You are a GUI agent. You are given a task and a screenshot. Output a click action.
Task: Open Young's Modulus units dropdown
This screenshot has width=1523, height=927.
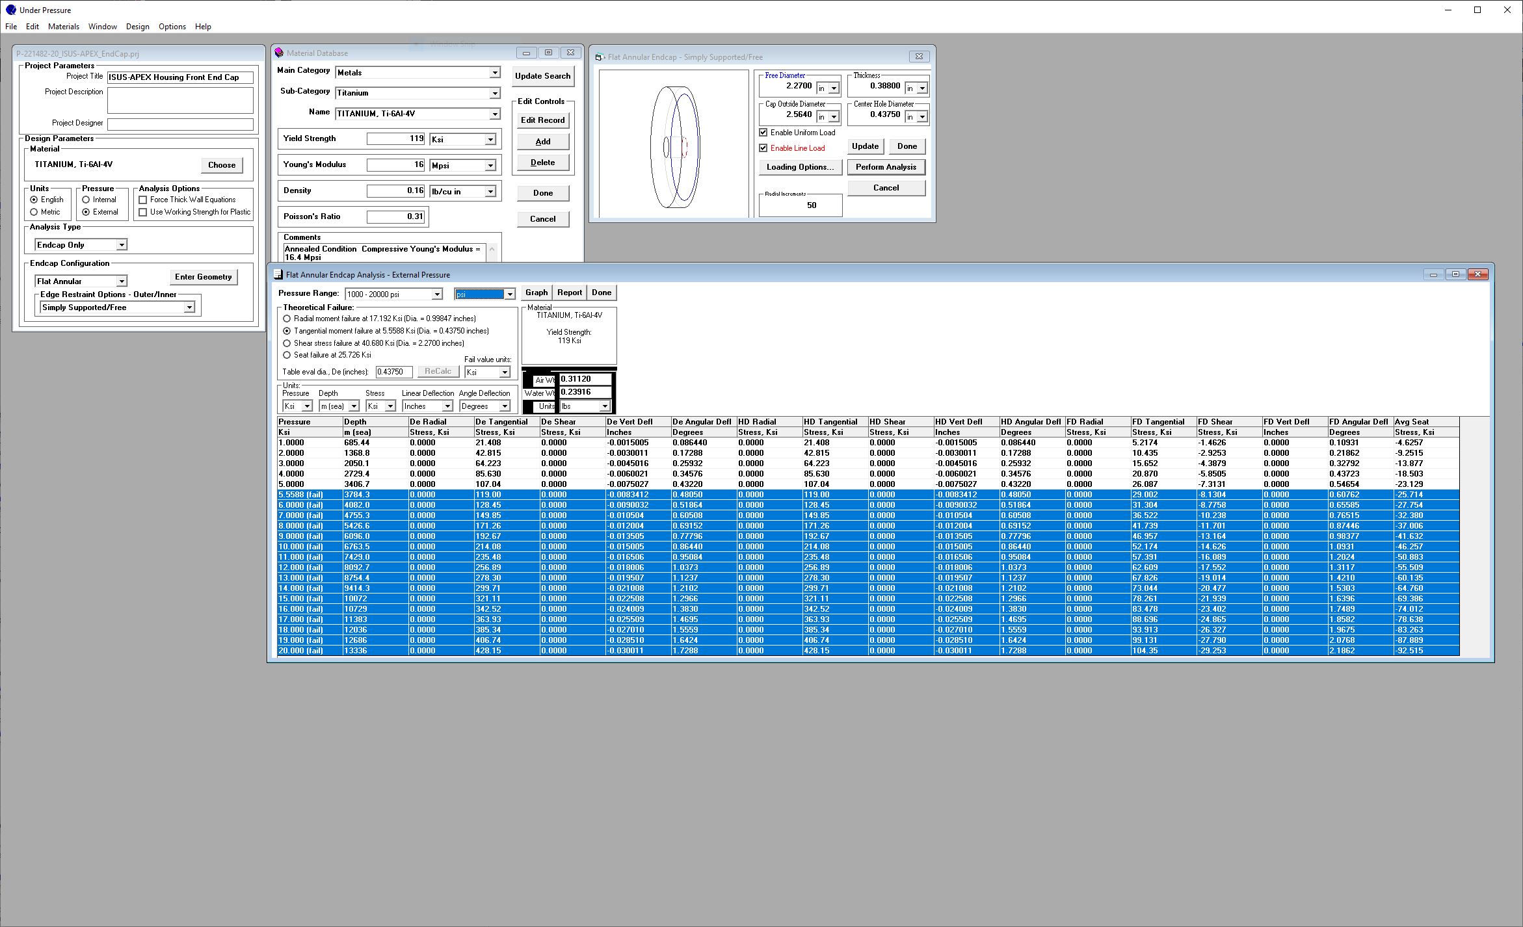(x=490, y=165)
